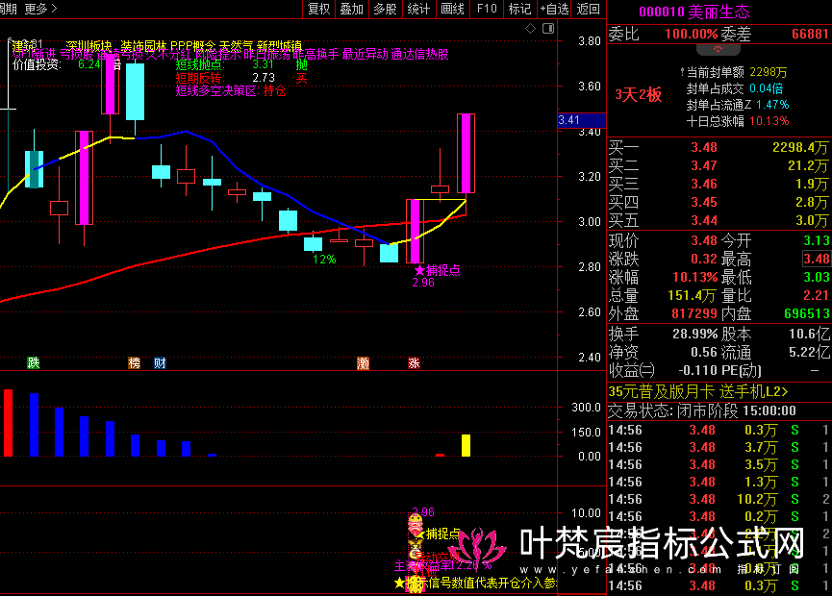
Task: Select the 买二 order row
Action: (x=719, y=165)
